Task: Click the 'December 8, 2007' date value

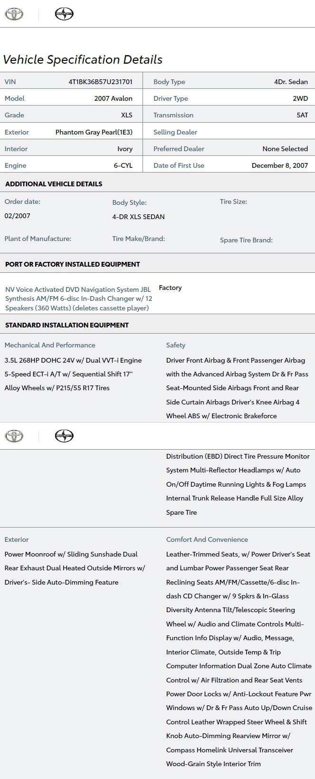Action: pyautogui.click(x=280, y=165)
